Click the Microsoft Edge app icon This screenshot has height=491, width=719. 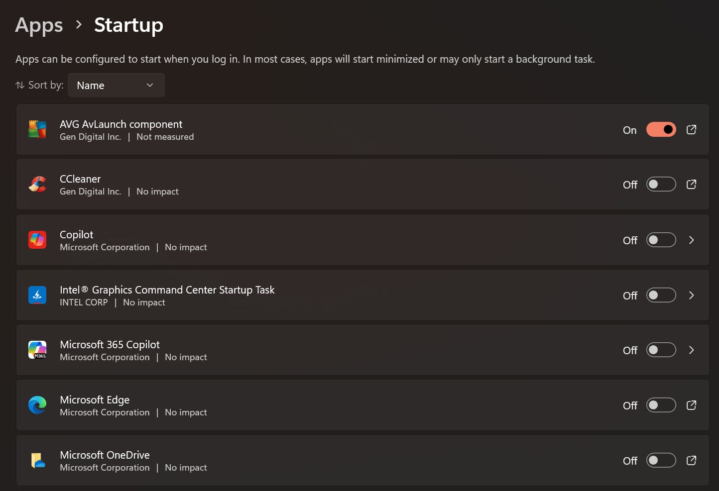point(37,405)
